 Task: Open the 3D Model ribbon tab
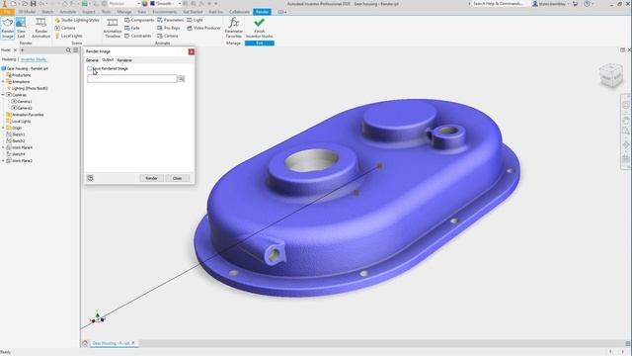[27, 12]
